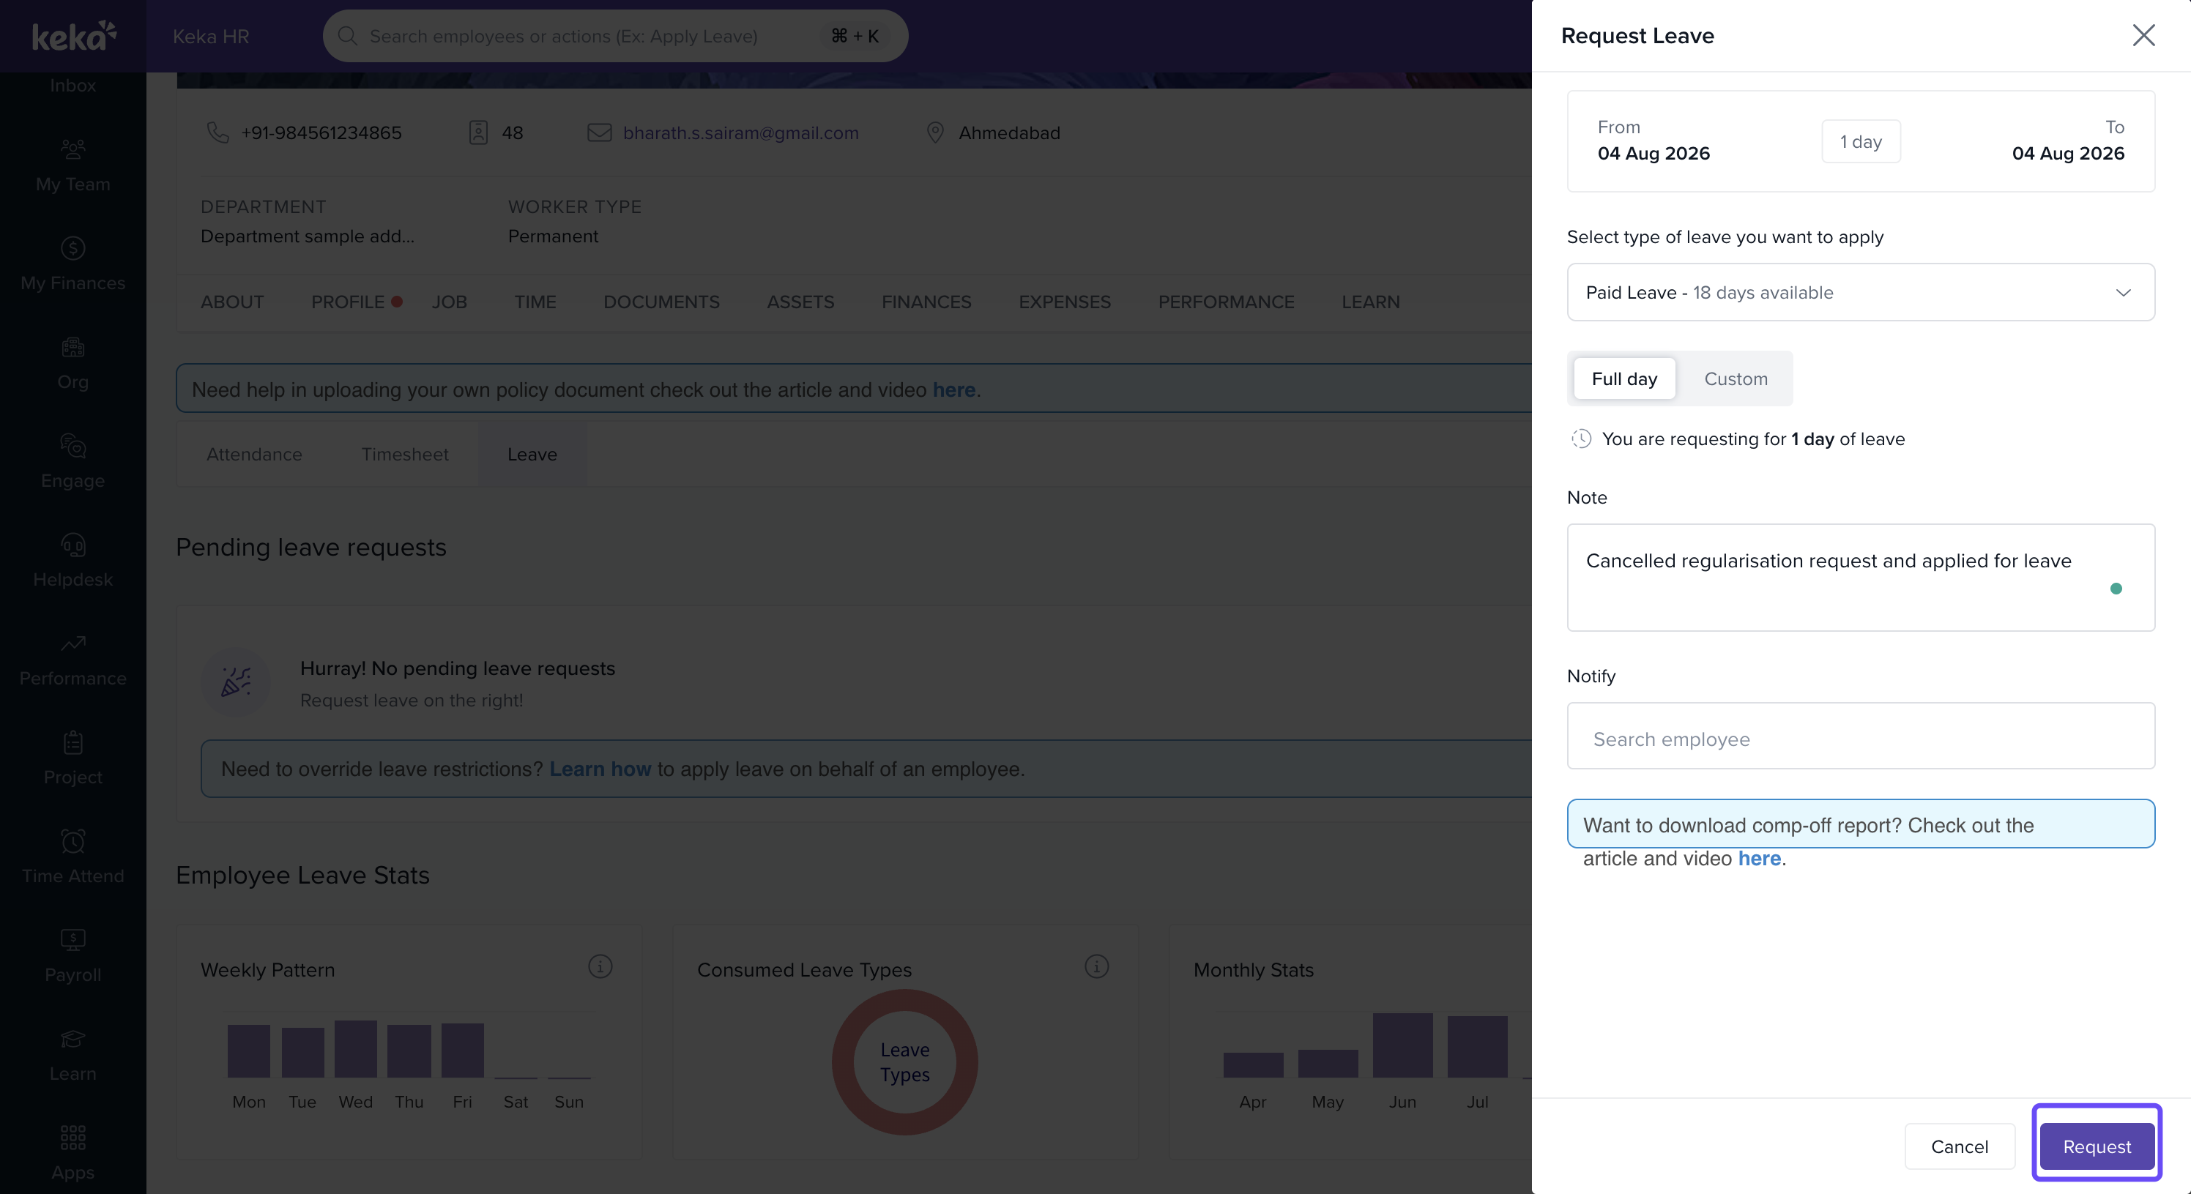The image size is (2191, 1194).
Task: Open Apps grid in sidebar
Action: pos(73,1152)
